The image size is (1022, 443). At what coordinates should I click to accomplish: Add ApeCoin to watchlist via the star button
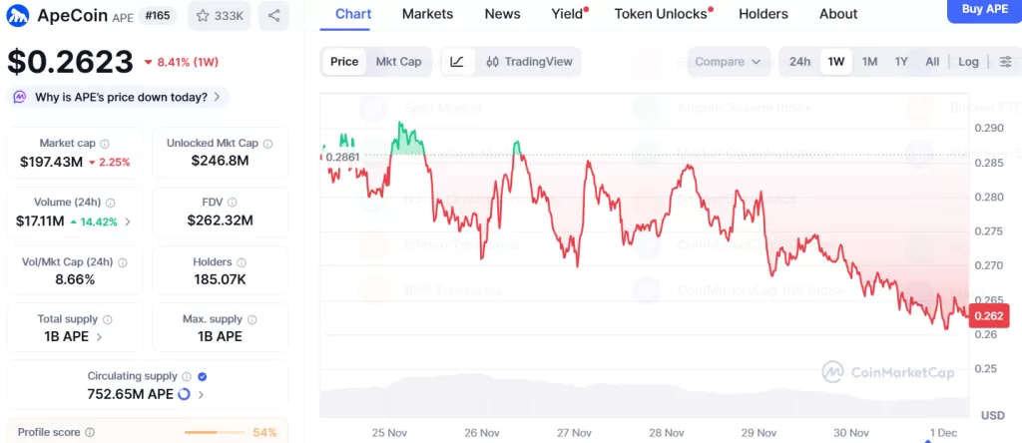click(221, 16)
